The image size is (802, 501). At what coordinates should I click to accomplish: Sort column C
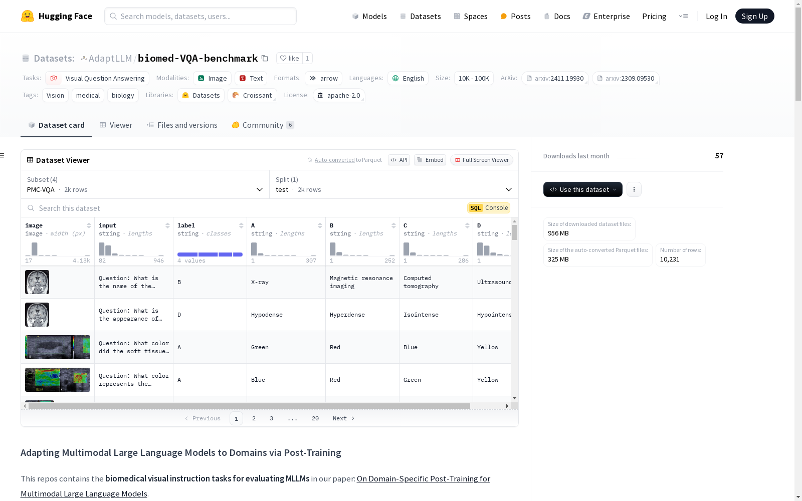pyautogui.click(x=467, y=225)
